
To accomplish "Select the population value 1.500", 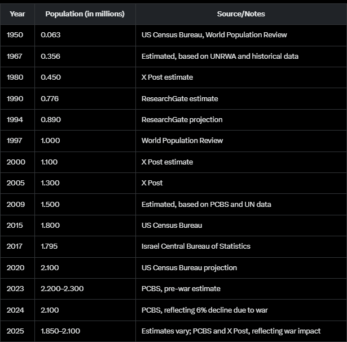I will coord(50,205).
